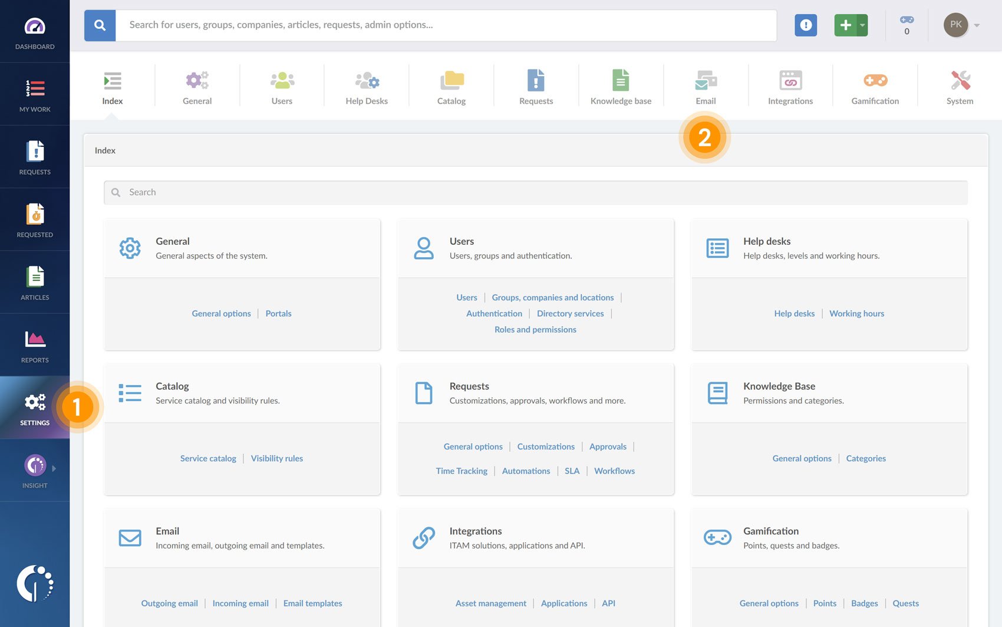
Task: Focus the global search bar at top
Action: 445,25
